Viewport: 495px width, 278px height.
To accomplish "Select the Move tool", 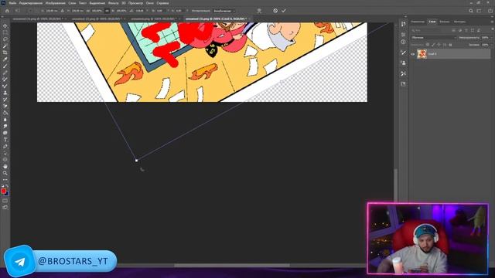I will point(5,25).
